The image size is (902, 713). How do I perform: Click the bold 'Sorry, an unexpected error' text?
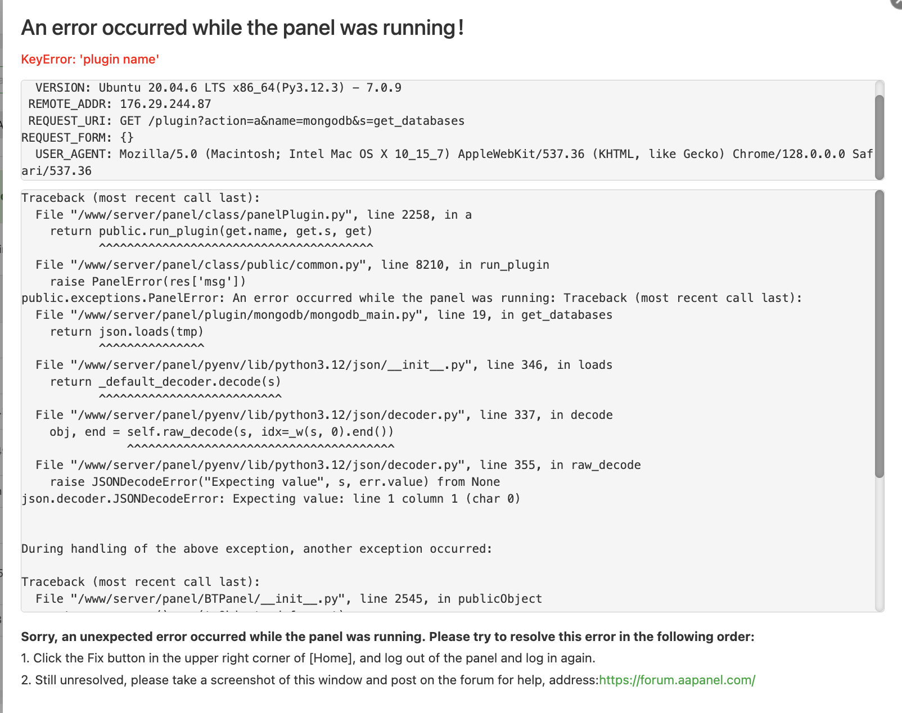387,637
